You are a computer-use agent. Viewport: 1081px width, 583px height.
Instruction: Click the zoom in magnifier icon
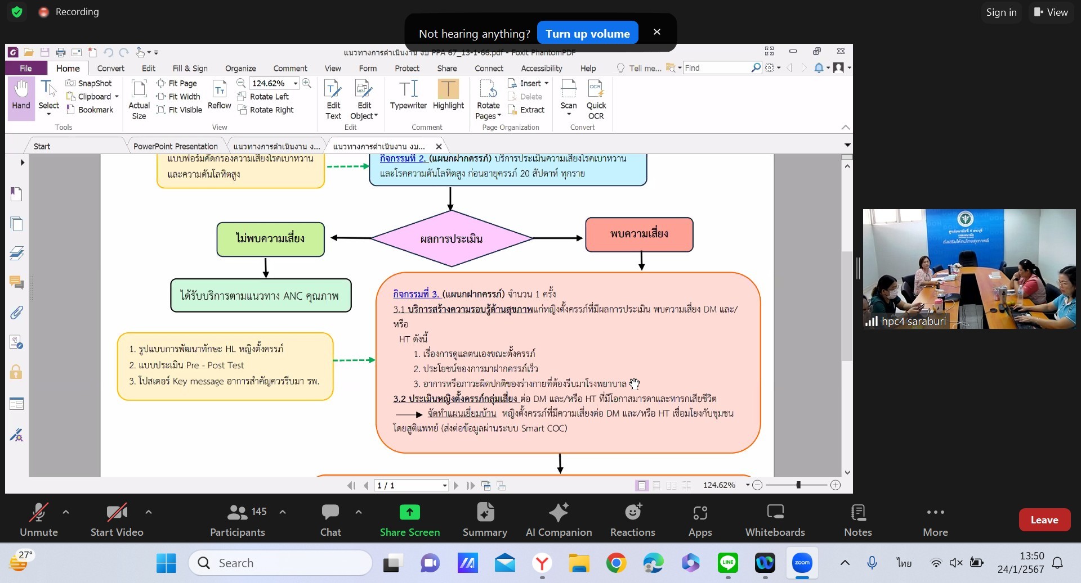(x=306, y=83)
